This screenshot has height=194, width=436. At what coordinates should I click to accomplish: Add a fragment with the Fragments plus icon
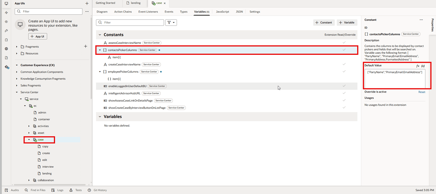click(86, 47)
